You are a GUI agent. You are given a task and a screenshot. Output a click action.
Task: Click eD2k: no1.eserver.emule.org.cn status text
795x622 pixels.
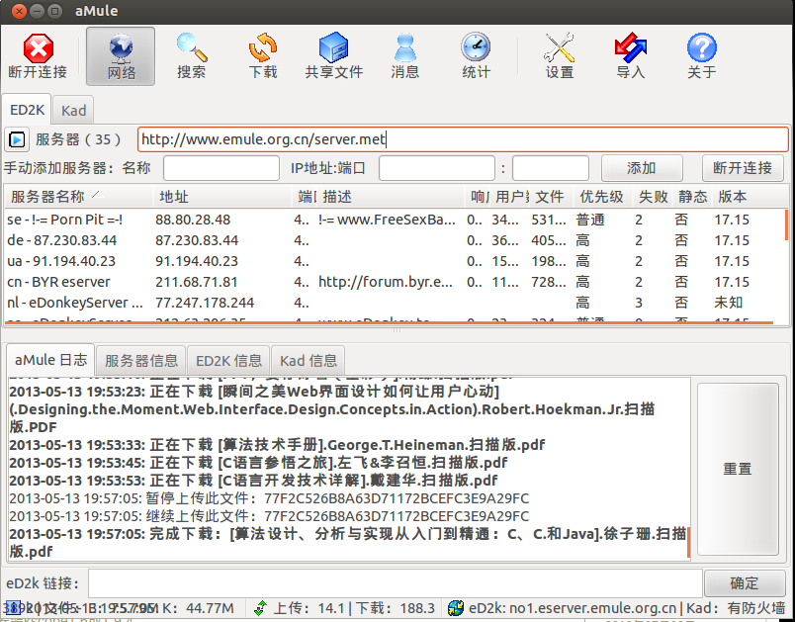point(573,608)
